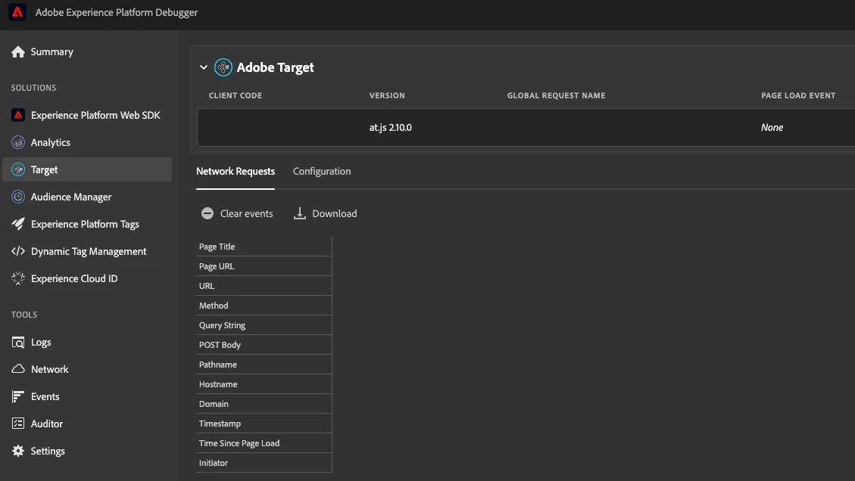Click the Settings gear icon

(x=18, y=451)
